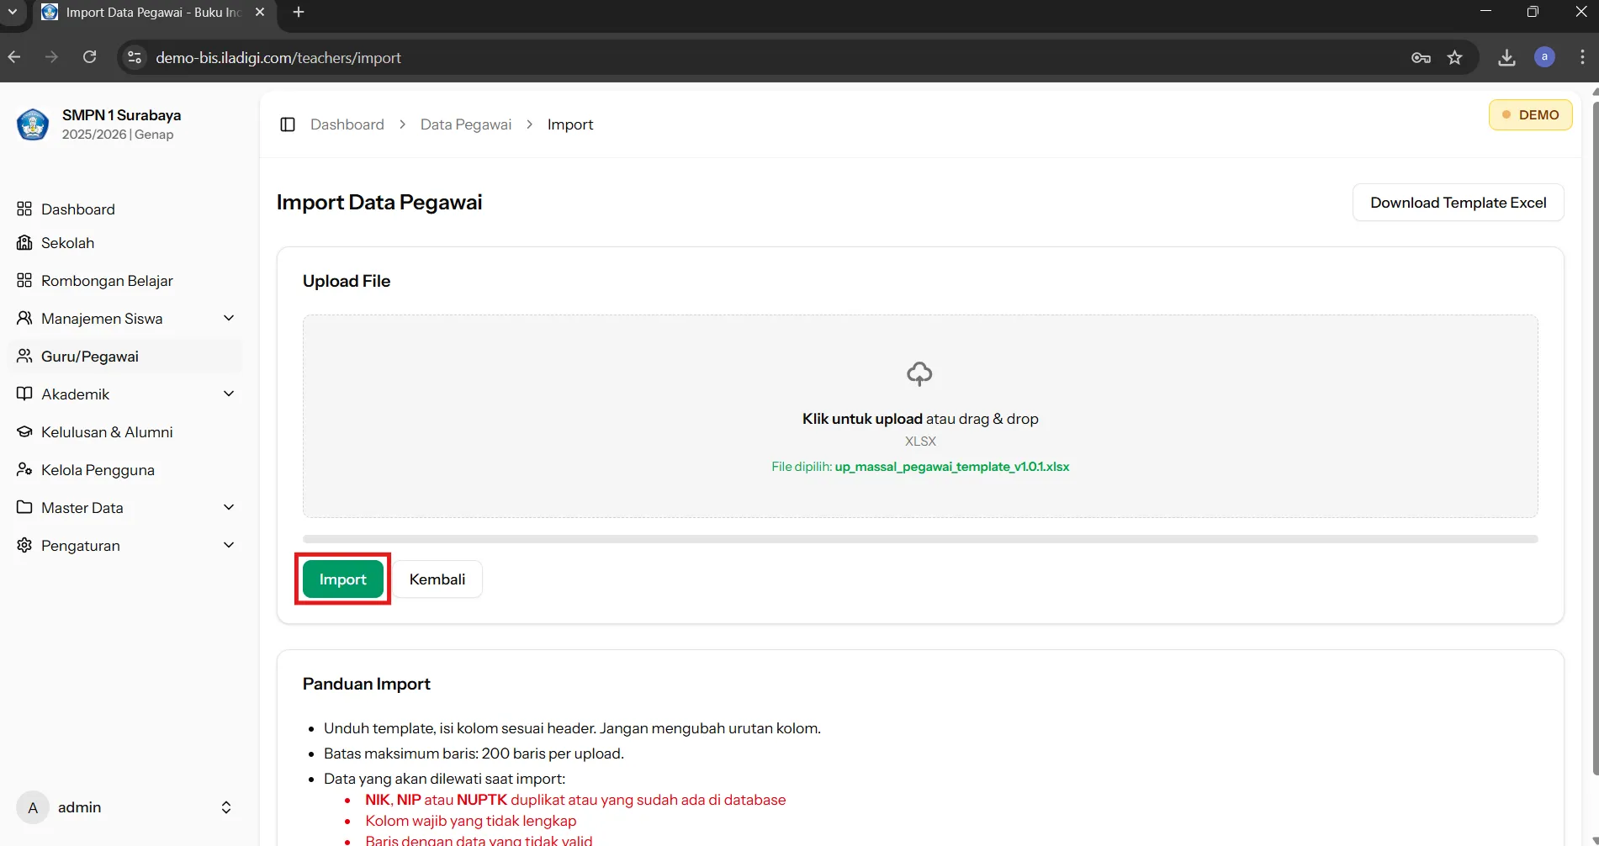Click the green Import button
This screenshot has height=846, width=1599.
click(342, 579)
